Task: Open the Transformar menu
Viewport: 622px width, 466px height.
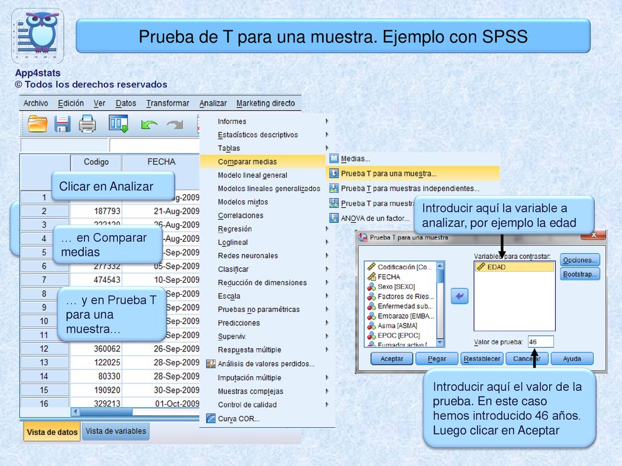Action: pyautogui.click(x=168, y=103)
